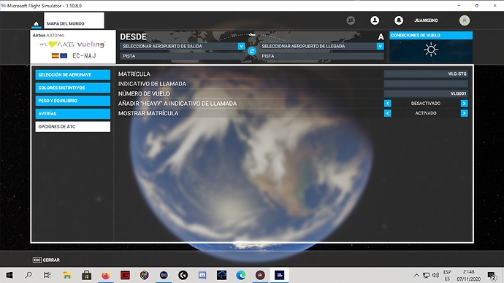Click the Matrícula label

pos(134,74)
